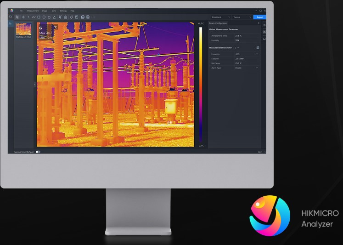The width and height of the screenshot is (343, 245).
Task: Pick the ellipse measurement tool
Action: [44, 17]
